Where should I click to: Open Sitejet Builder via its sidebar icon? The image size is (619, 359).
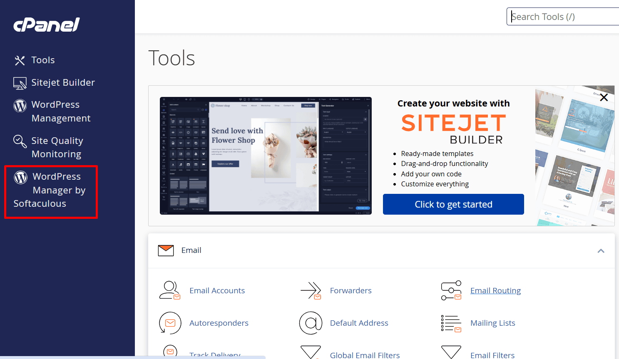click(x=20, y=83)
